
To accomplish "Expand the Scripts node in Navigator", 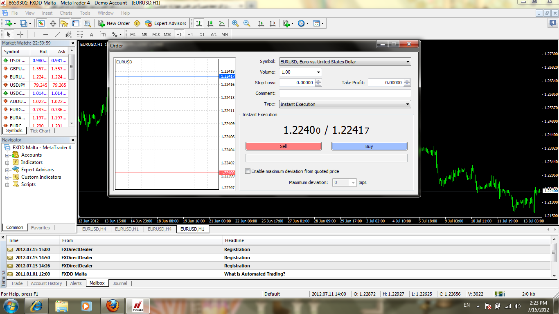I will tap(7, 184).
